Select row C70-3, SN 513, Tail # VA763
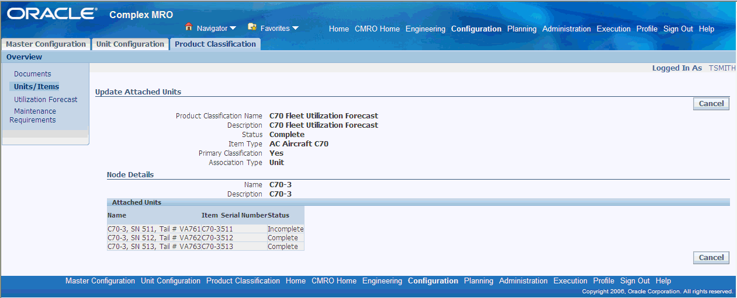Screen dimensions: 737x298 tap(206, 247)
